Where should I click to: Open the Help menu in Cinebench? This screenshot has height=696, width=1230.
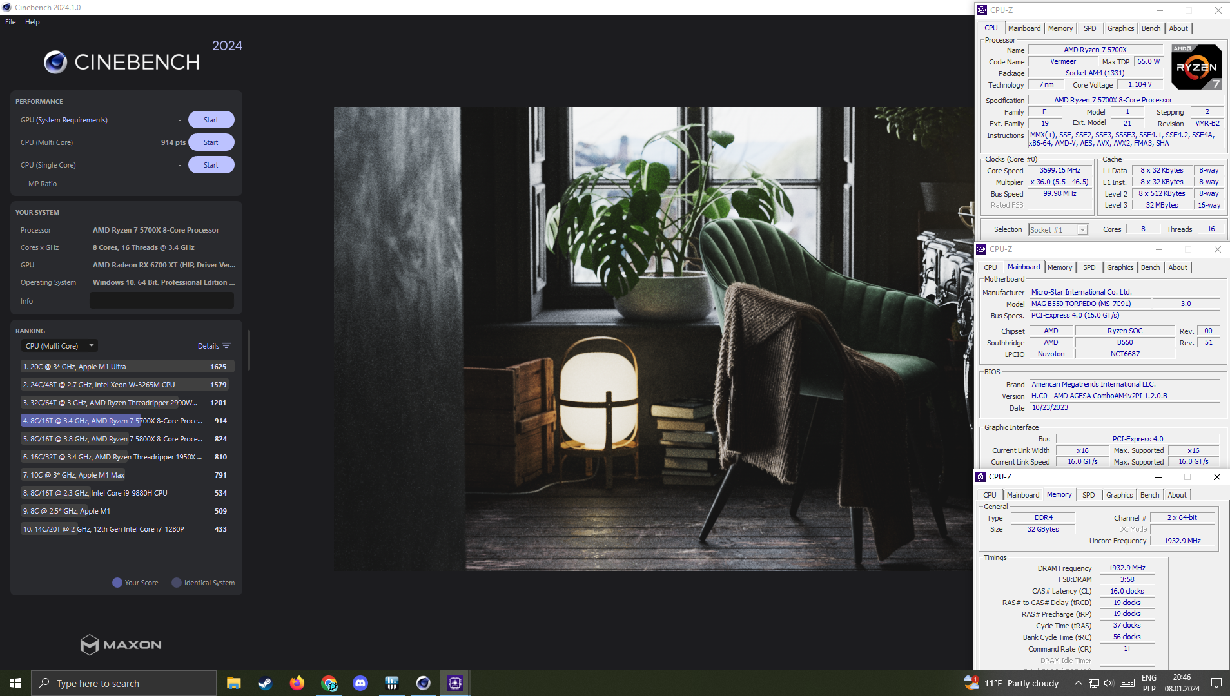pyautogui.click(x=32, y=22)
